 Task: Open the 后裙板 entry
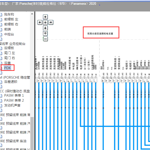(x=9, y=48)
